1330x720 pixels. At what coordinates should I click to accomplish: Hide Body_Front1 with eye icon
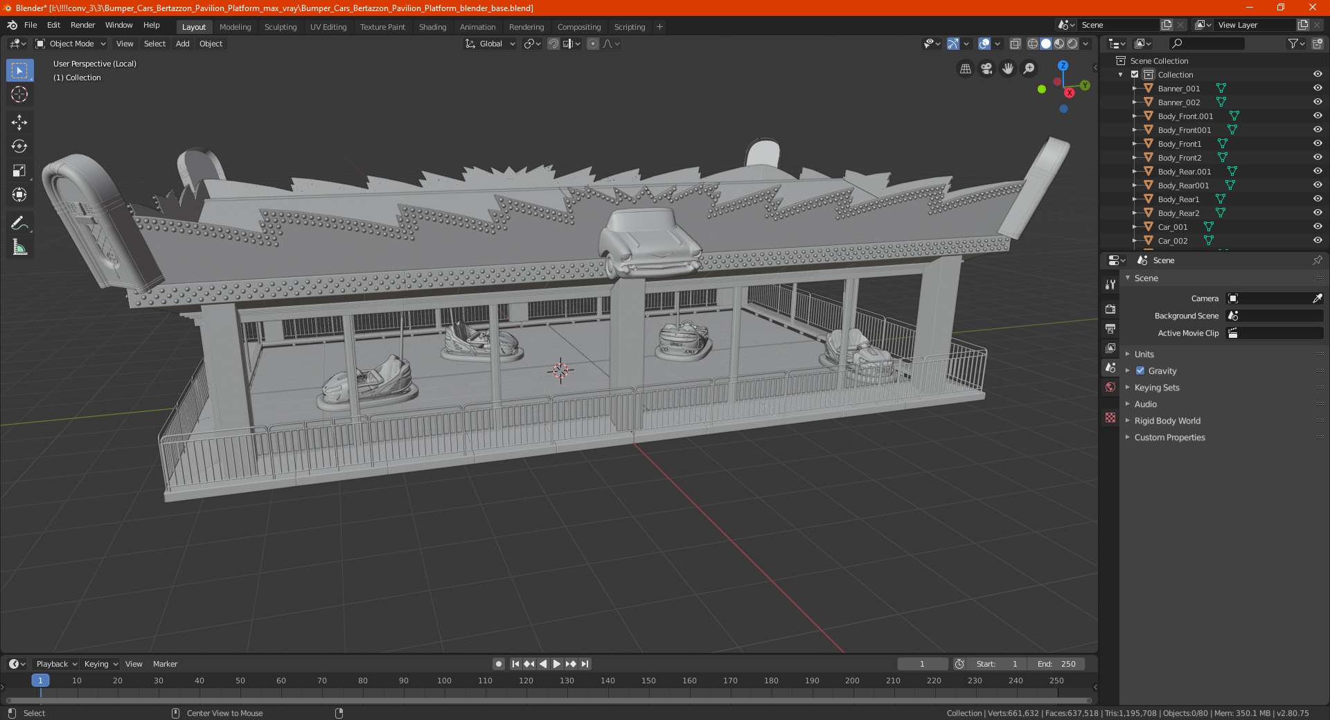[x=1318, y=143]
